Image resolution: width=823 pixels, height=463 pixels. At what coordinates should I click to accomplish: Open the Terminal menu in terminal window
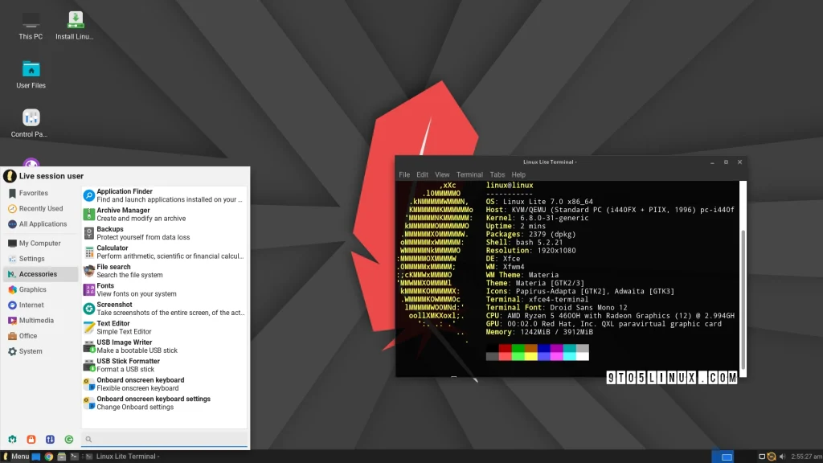[469, 174]
